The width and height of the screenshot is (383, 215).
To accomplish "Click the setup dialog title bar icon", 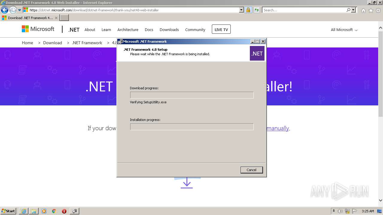I will [120, 42].
